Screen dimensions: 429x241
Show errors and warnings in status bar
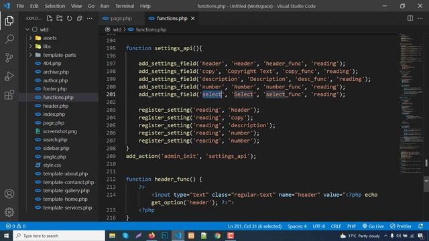pos(16,226)
